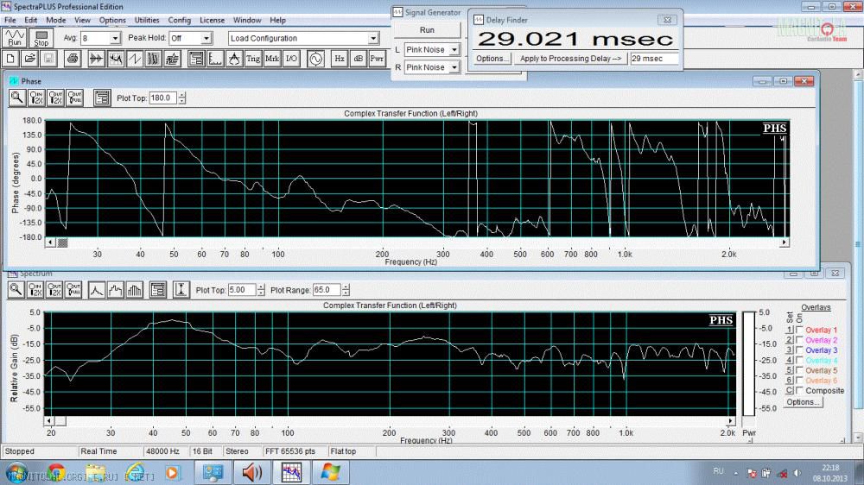Click the Spectrum Plot Range value field
This screenshot has width=864, height=485.
point(327,290)
